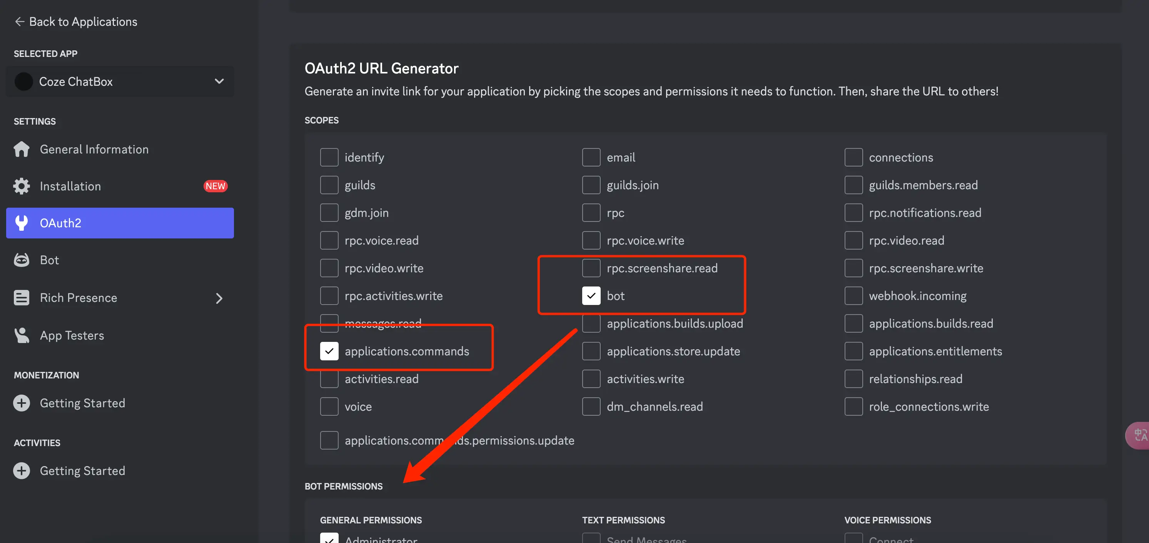The image size is (1149, 543).
Task: Disable the applications.commands scope checkbox
Action: point(329,351)
